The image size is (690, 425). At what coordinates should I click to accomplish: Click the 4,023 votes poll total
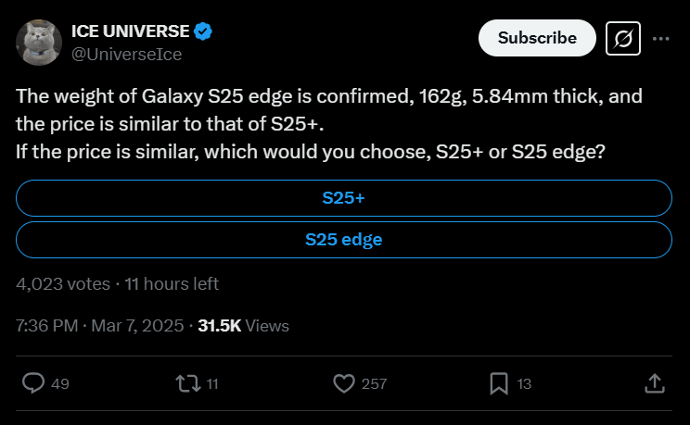click(x=63, y=284)
